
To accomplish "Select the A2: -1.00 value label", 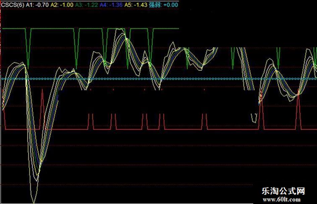I will click(x=62, y=5).
